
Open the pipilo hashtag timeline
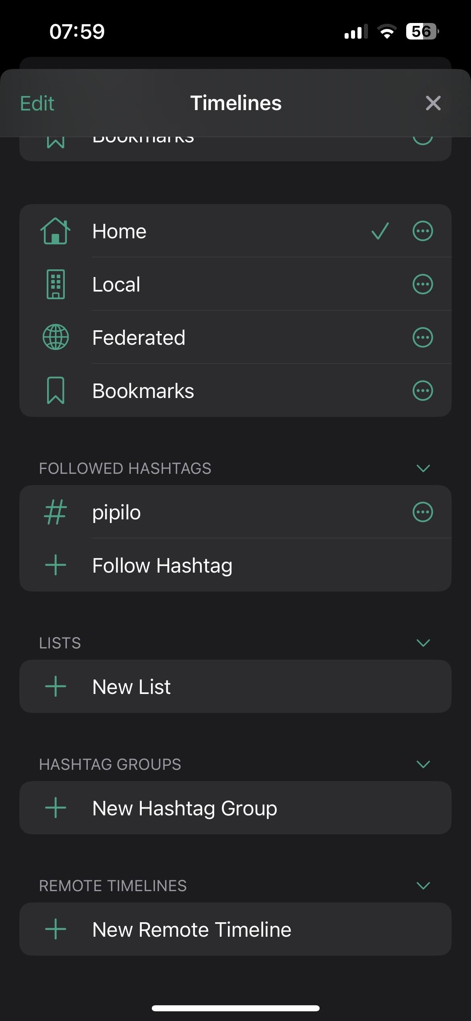[117, 512]
